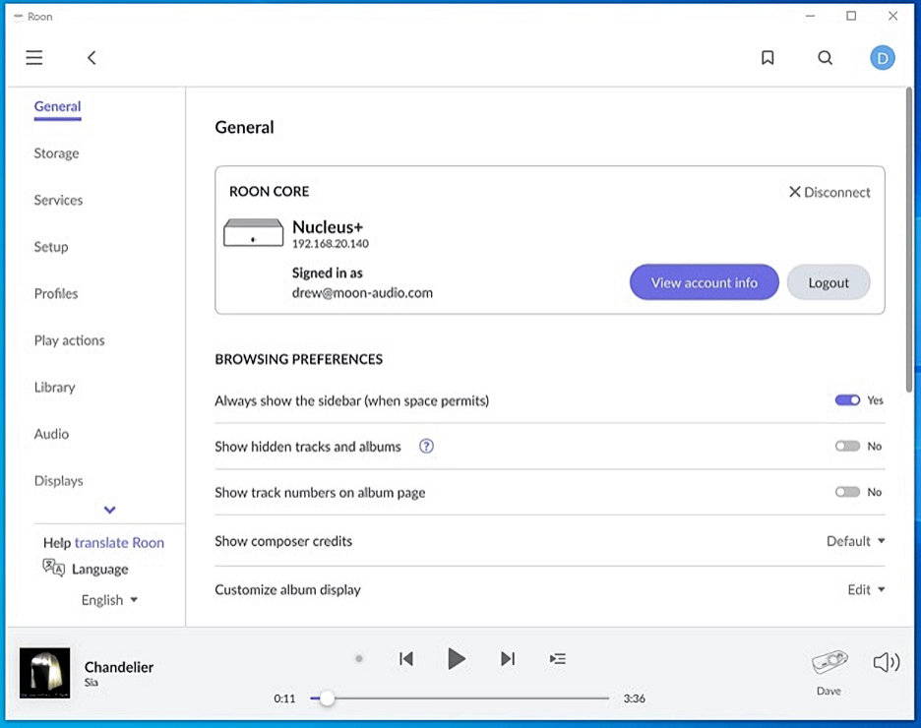Open the Services settings section
Image resolution: width=921 pixels, height=728 pixels.
[58, 201]
